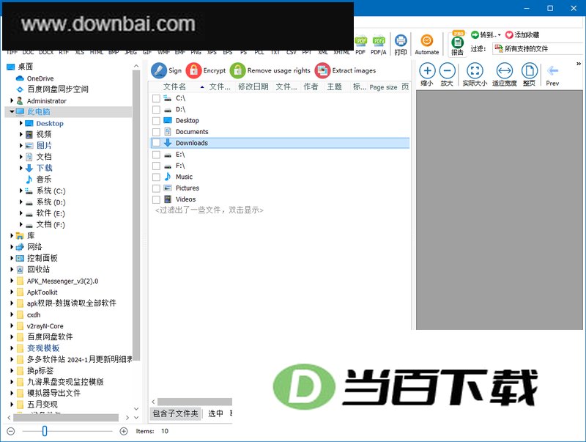
Task: Click the 放大 minus-circle preview button
Action: [447, 75]
